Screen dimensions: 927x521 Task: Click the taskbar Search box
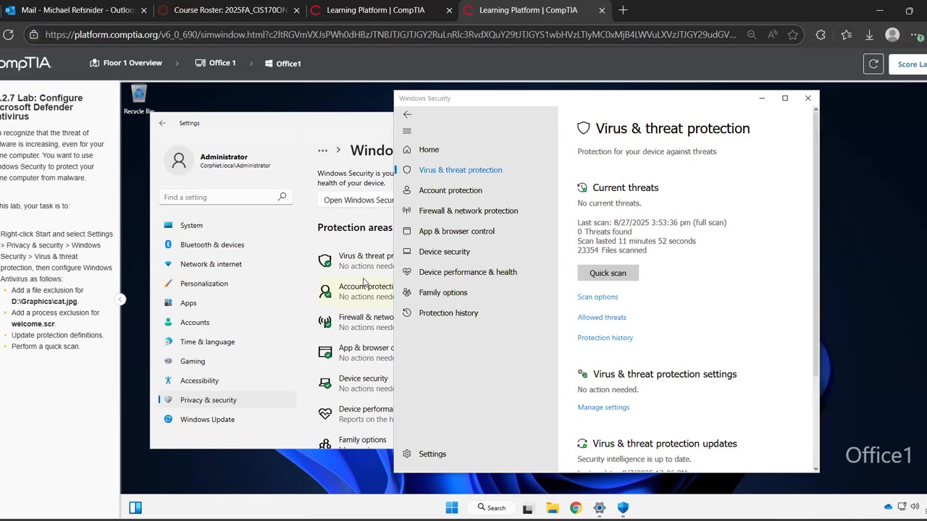point(492,507)
